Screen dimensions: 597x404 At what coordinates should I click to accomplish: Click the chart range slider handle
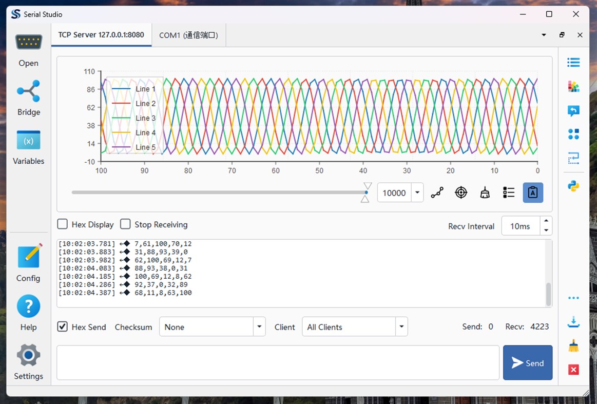tap(367, 193)
